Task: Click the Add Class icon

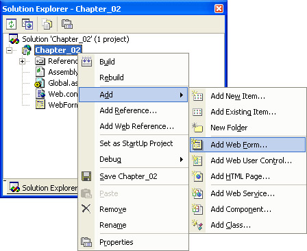Action: 197,225
